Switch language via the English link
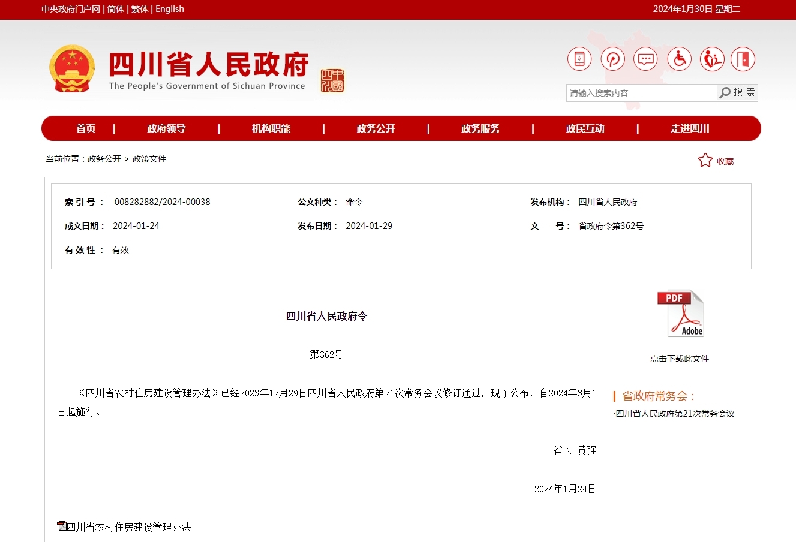 [x=170, y=9]
